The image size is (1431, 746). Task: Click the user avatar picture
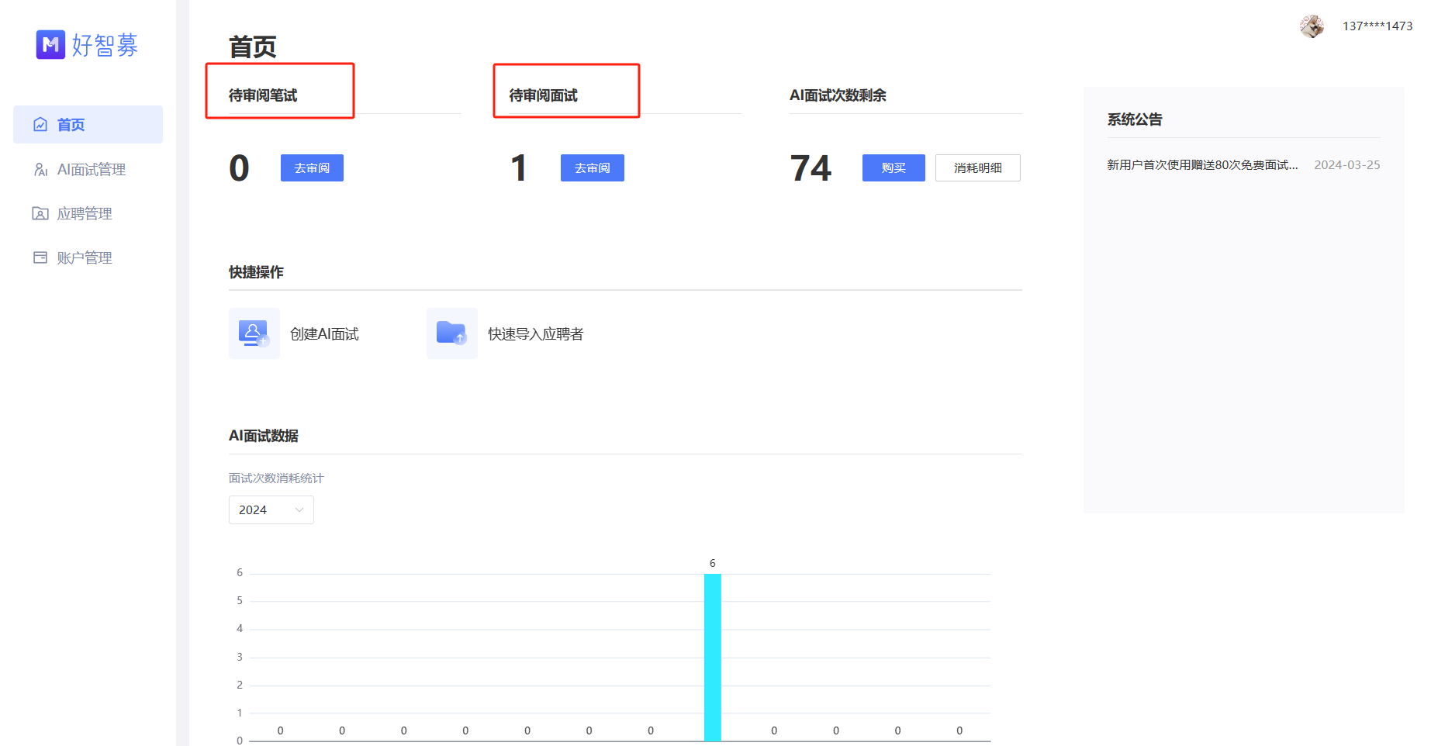pyautogui.click(x=1312, y=26)
